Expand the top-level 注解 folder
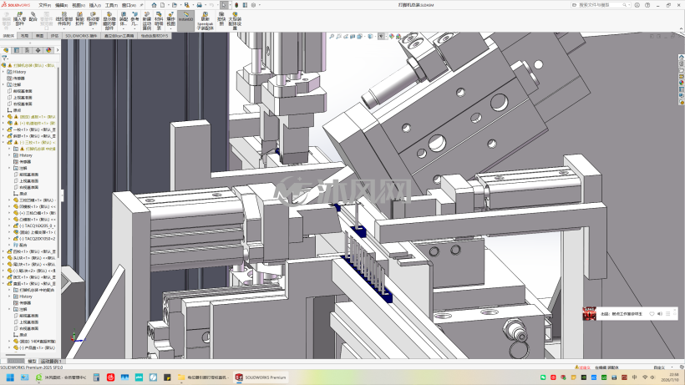 click(x=3, y=84)
